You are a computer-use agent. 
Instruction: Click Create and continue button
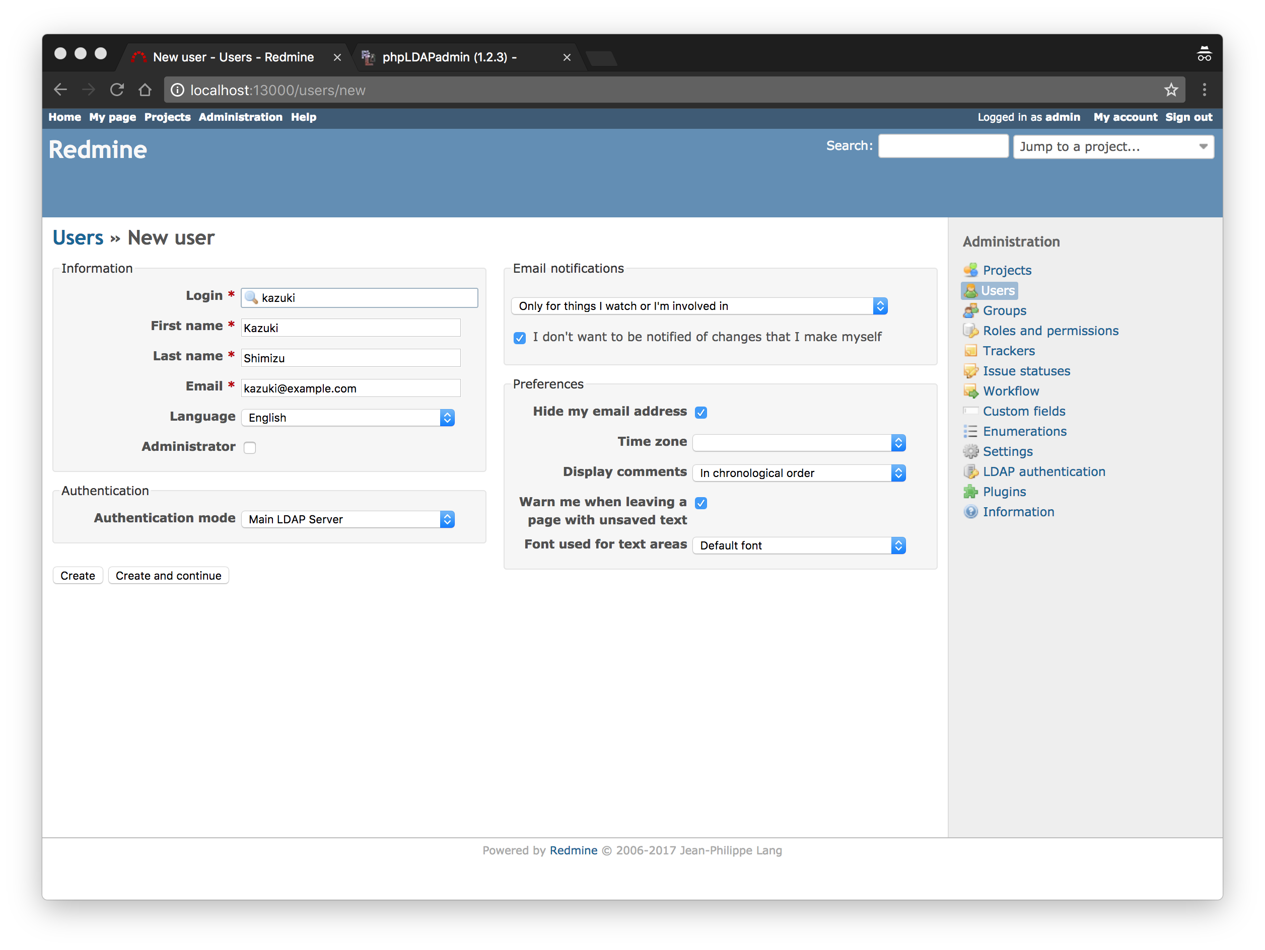tap(168, 575)
